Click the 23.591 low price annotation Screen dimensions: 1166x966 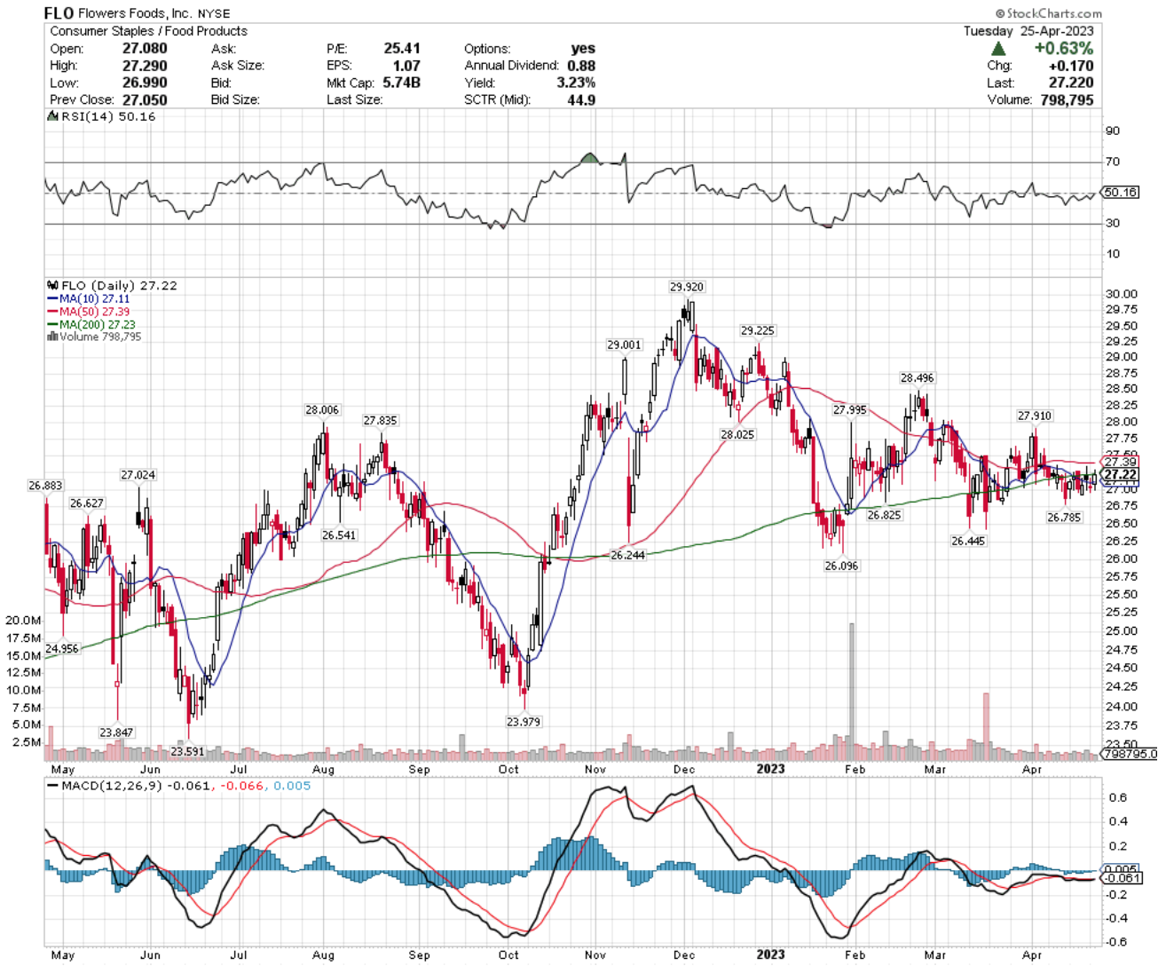[x=187, y=751]
